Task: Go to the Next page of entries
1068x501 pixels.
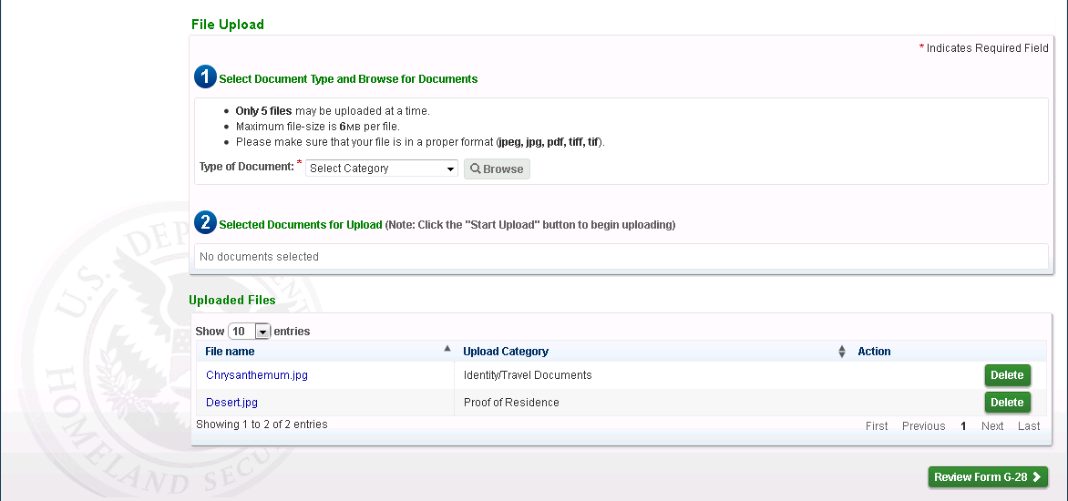Action: (992, 426)
